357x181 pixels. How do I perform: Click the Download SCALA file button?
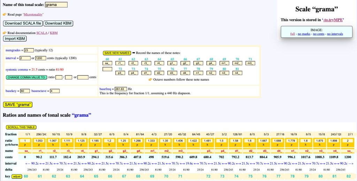(23, 23)
